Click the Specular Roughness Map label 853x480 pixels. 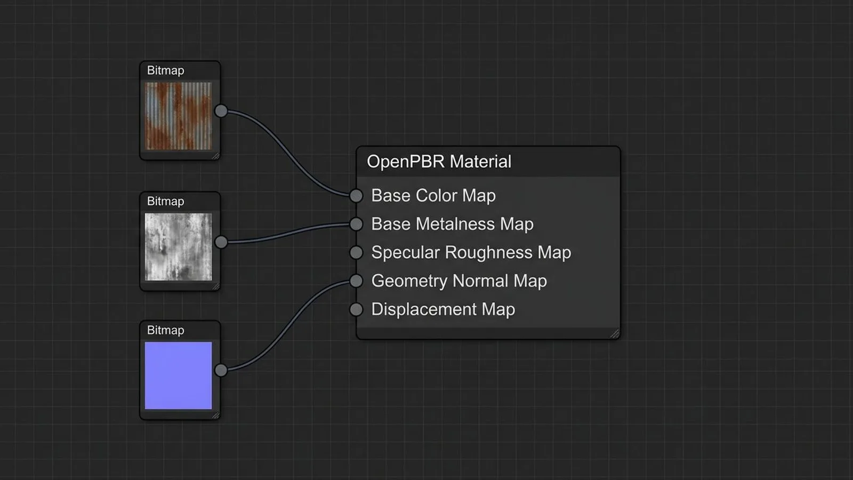pyautogui.click(x=471, y=252)
